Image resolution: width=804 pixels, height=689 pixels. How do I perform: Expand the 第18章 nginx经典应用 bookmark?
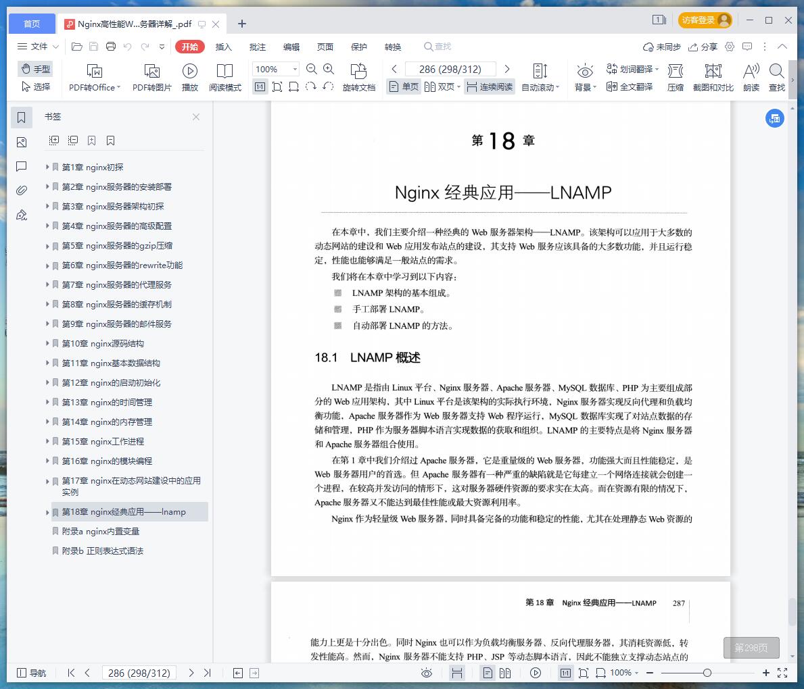point(47,512)
